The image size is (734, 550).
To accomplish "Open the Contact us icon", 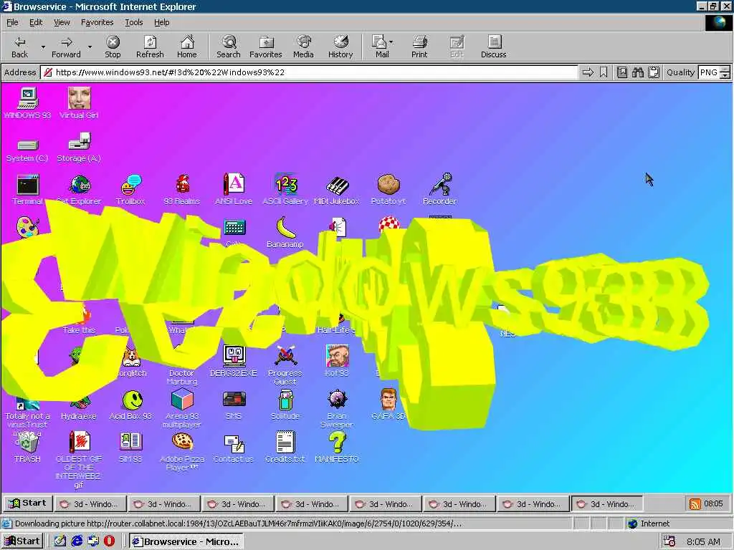I will pos(234,448).
